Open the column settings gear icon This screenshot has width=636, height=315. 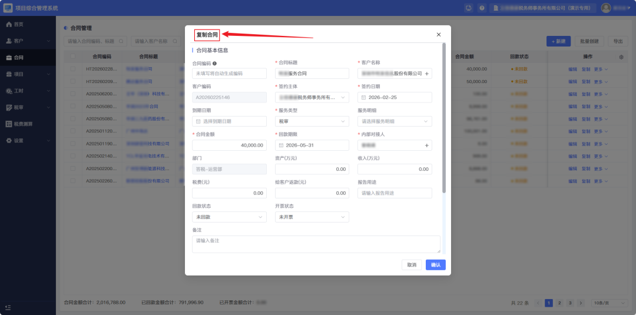coord(621,57)
